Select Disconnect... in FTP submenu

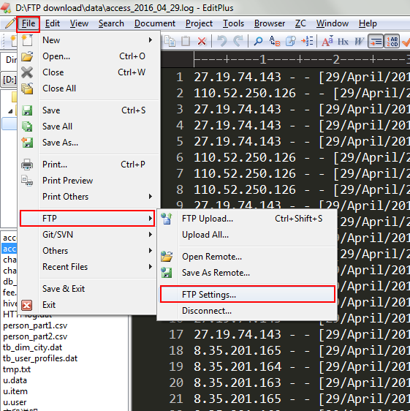click(x=247, y=311)
